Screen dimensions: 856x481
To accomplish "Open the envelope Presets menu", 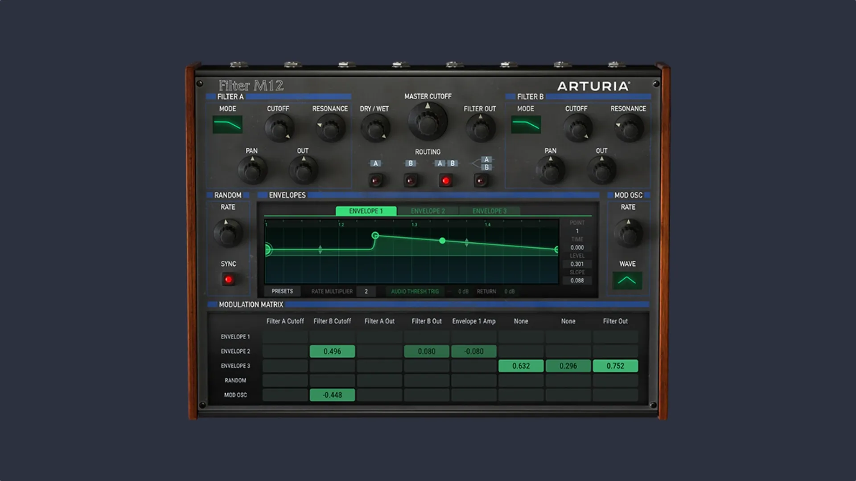I will pos(283,291).
